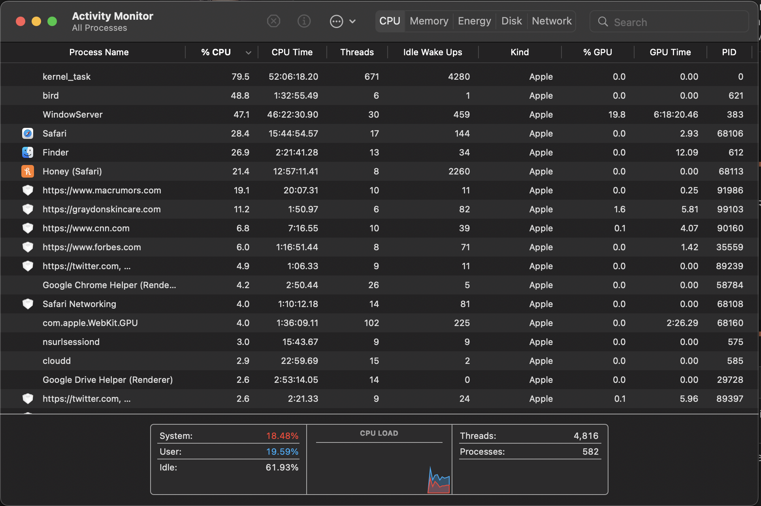761x506 pixels.
Task: Switch to the Memory tab
Action: tap(429, 21)
